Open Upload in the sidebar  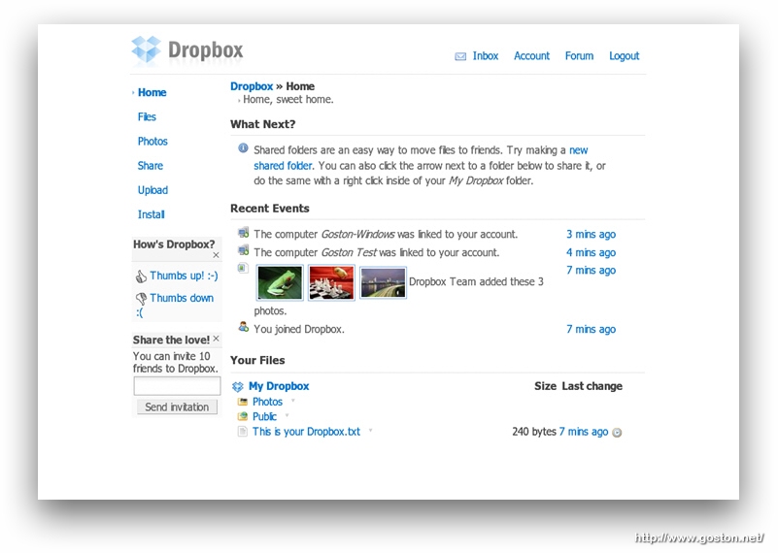(x=152, y=190)
